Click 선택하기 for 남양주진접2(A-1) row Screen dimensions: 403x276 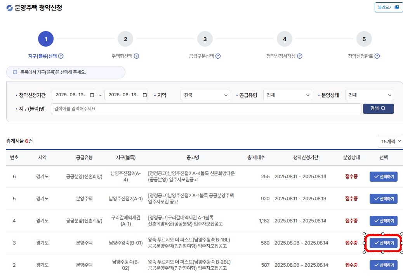coord(384,199)
